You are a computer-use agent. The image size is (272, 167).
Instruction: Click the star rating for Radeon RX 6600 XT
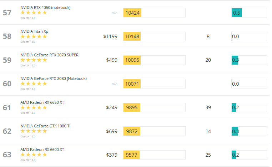tap(34, 155)
